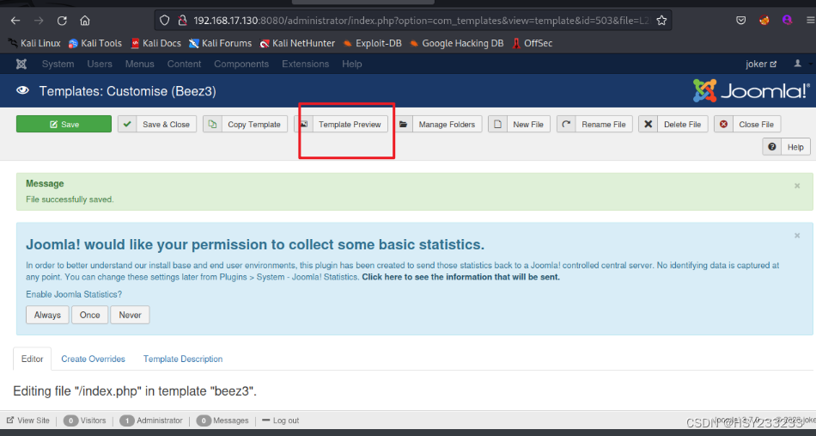Click View Site in the status bar
Viewport: 816px width, 436px height.
(x=28, y=421)
